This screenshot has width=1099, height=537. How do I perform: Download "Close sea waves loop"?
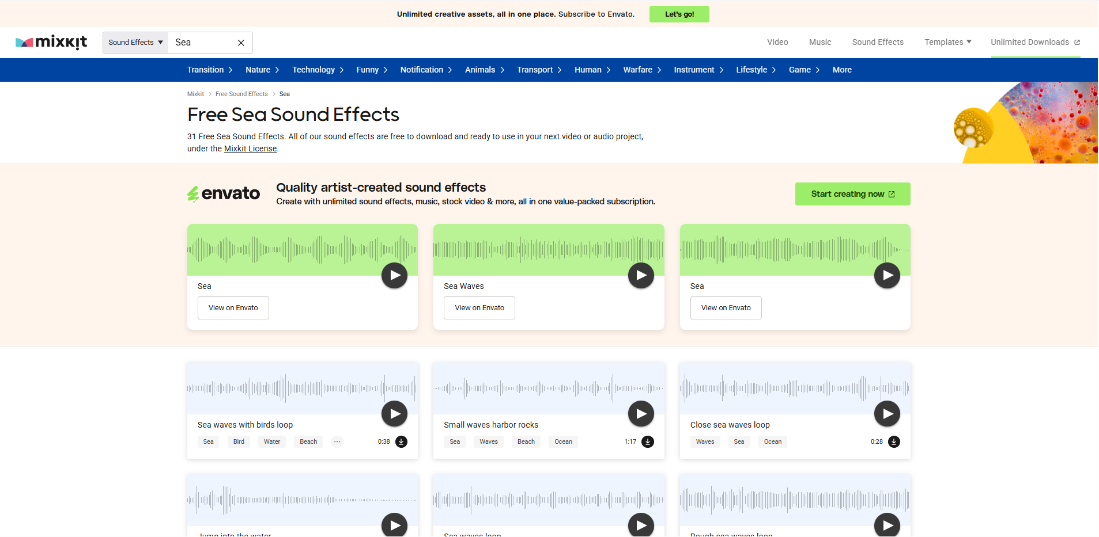[894, 441]
